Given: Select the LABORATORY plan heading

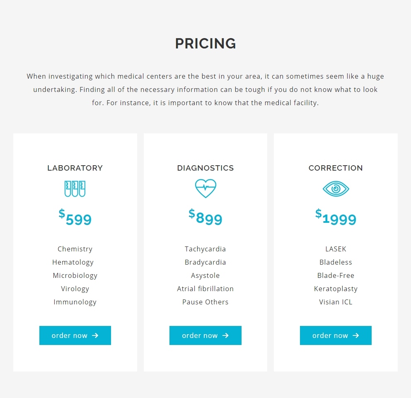Looking at the screenshot, I should tap(75, 168).
